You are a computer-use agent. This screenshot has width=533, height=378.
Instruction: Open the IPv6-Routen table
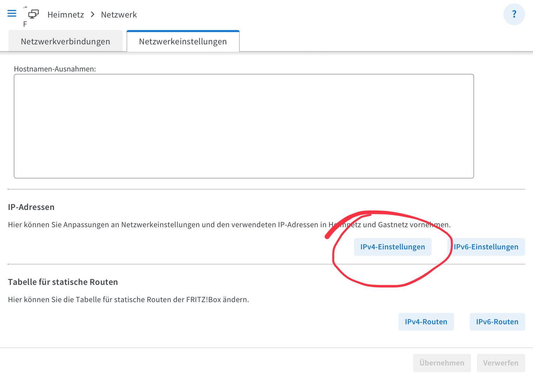pyautogui.click(x=497, y=322)
